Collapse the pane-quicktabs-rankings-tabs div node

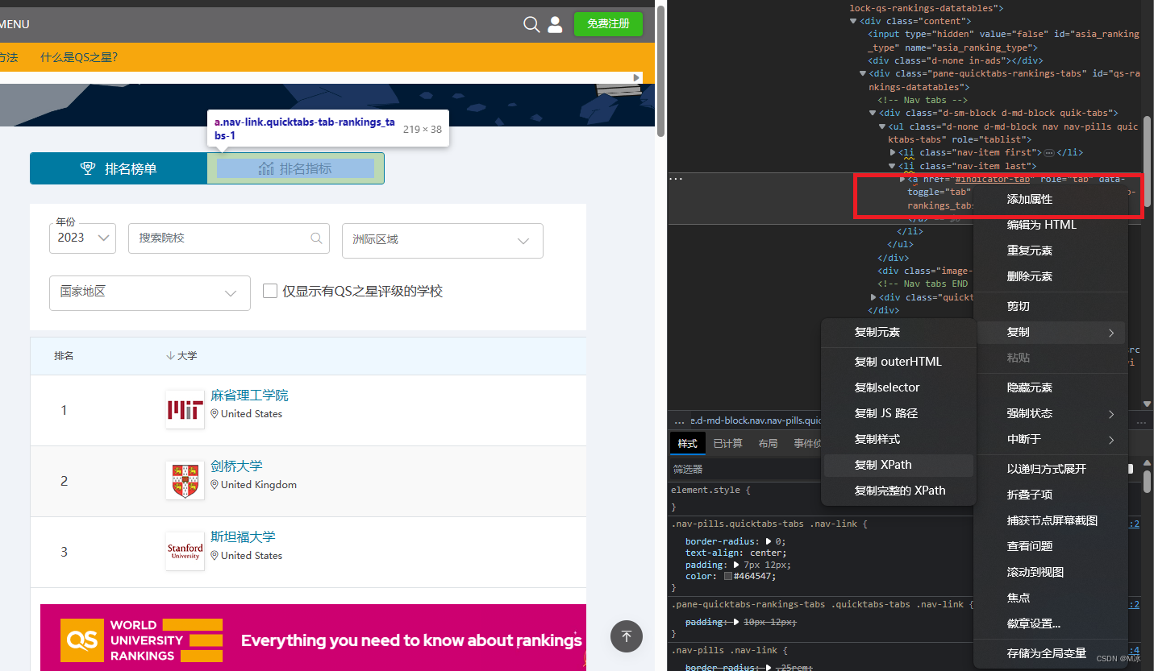coord(862,73)
